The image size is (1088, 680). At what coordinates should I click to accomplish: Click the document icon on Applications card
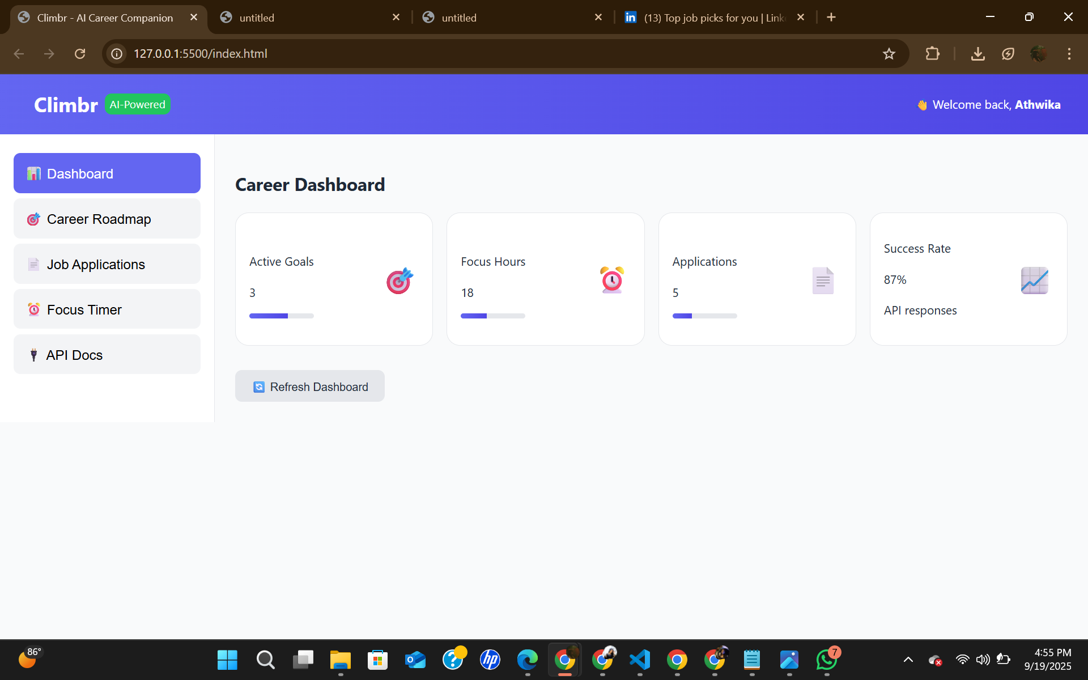[823, 280]
